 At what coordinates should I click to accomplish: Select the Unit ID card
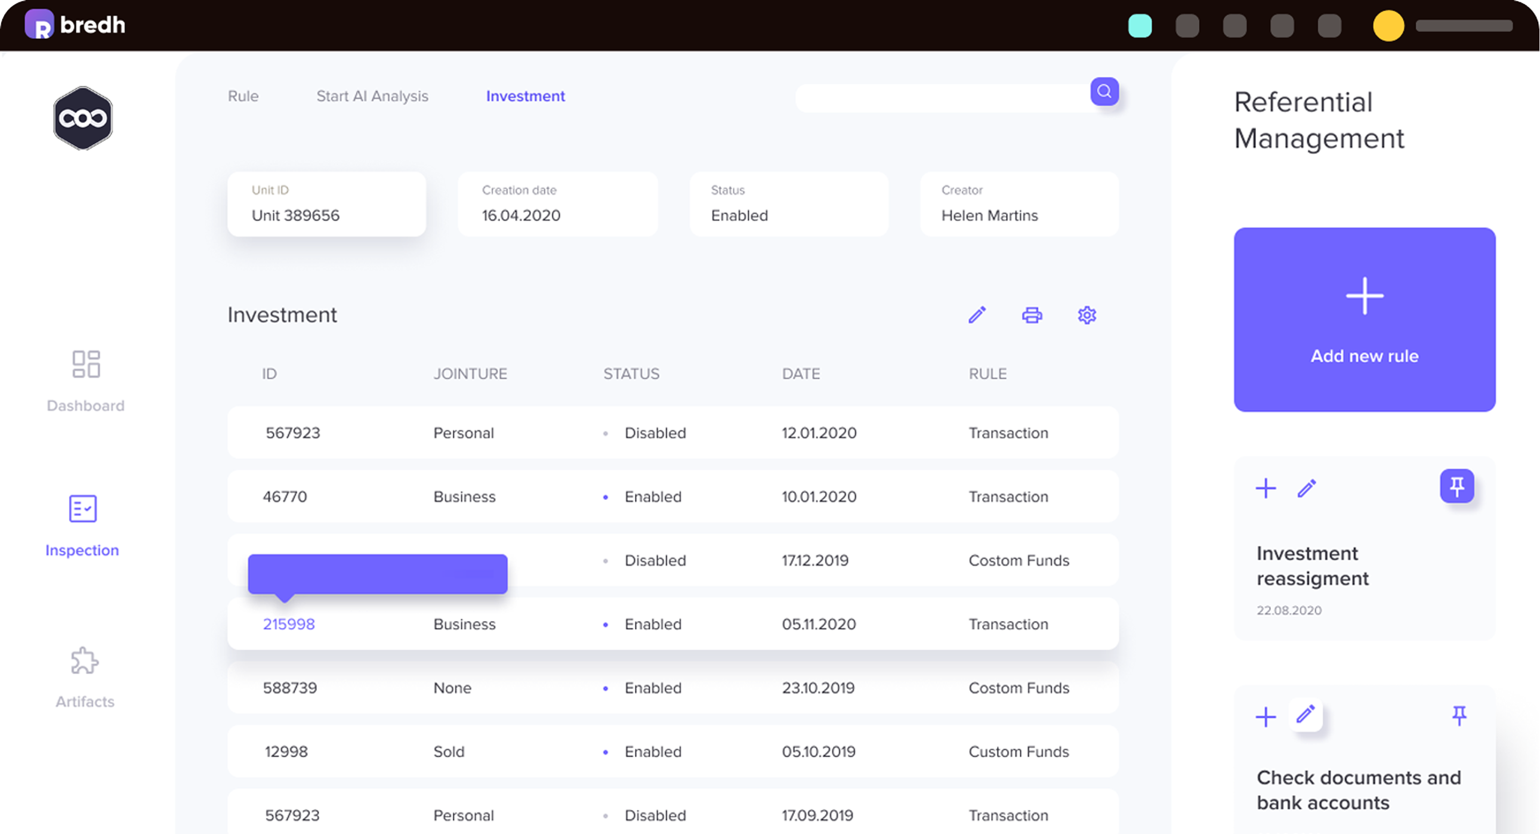(326, 204)
